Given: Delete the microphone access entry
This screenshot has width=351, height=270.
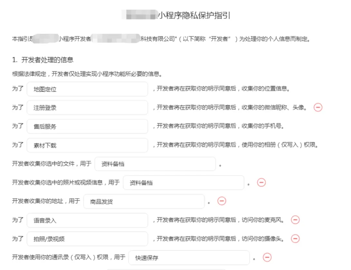Looking at the screenshot, I should pos(295,220).
